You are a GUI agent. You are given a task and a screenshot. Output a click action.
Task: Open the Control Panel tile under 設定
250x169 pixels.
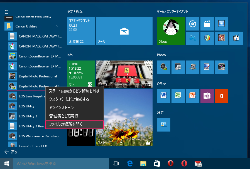[164, 125]
